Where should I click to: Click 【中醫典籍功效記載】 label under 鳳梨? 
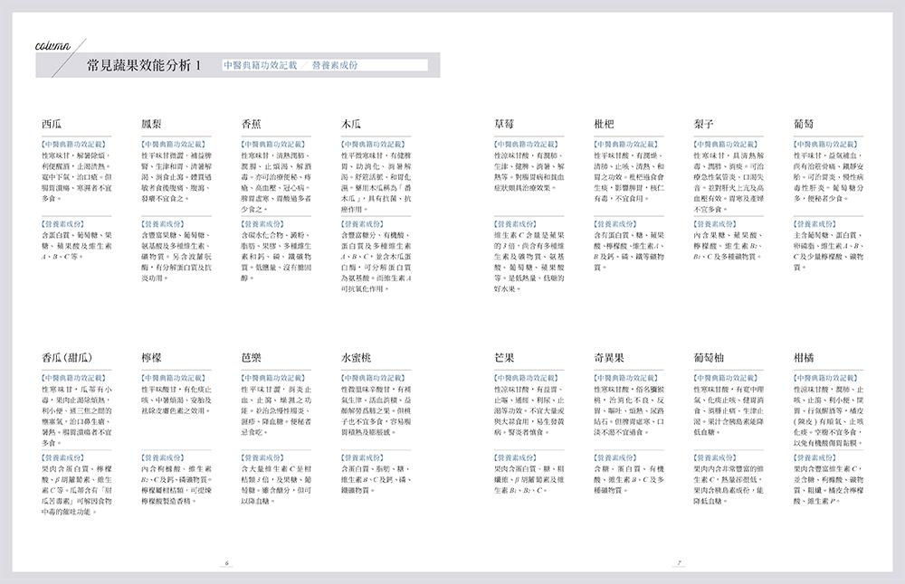click(174, 144)
